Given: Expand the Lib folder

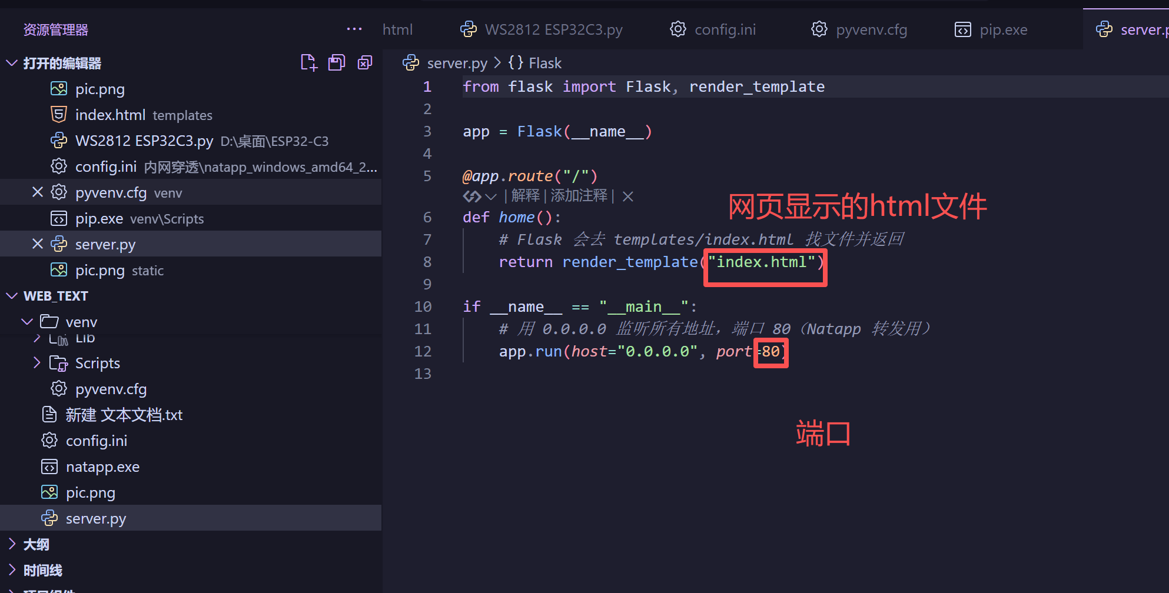Looking at the screenshot, I should tap(36, 338).
